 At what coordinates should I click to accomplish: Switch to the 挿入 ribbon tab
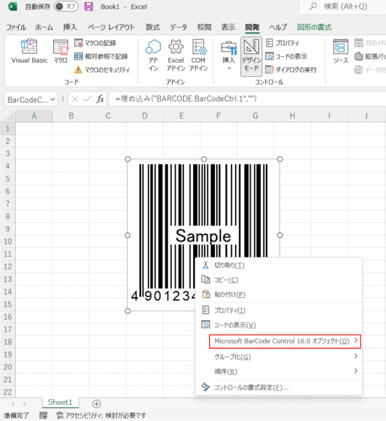click(x=70, y=27)
